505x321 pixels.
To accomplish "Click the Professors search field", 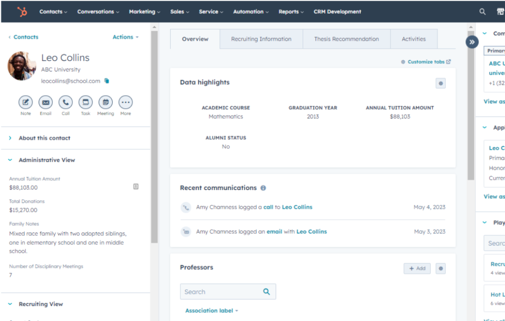I will click(221, 291).
